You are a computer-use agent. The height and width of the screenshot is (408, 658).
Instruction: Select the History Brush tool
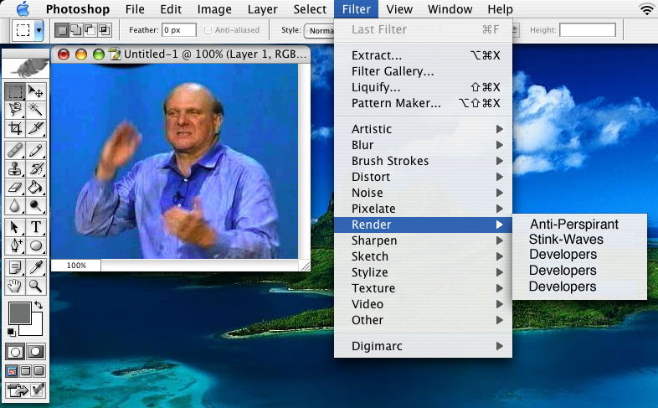36,168
